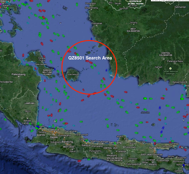Image resolution: width=189 pixels, height=174 pixels.
Task: Click the blue vessel near Banyuwangi
Action: [x=184, y=165]
